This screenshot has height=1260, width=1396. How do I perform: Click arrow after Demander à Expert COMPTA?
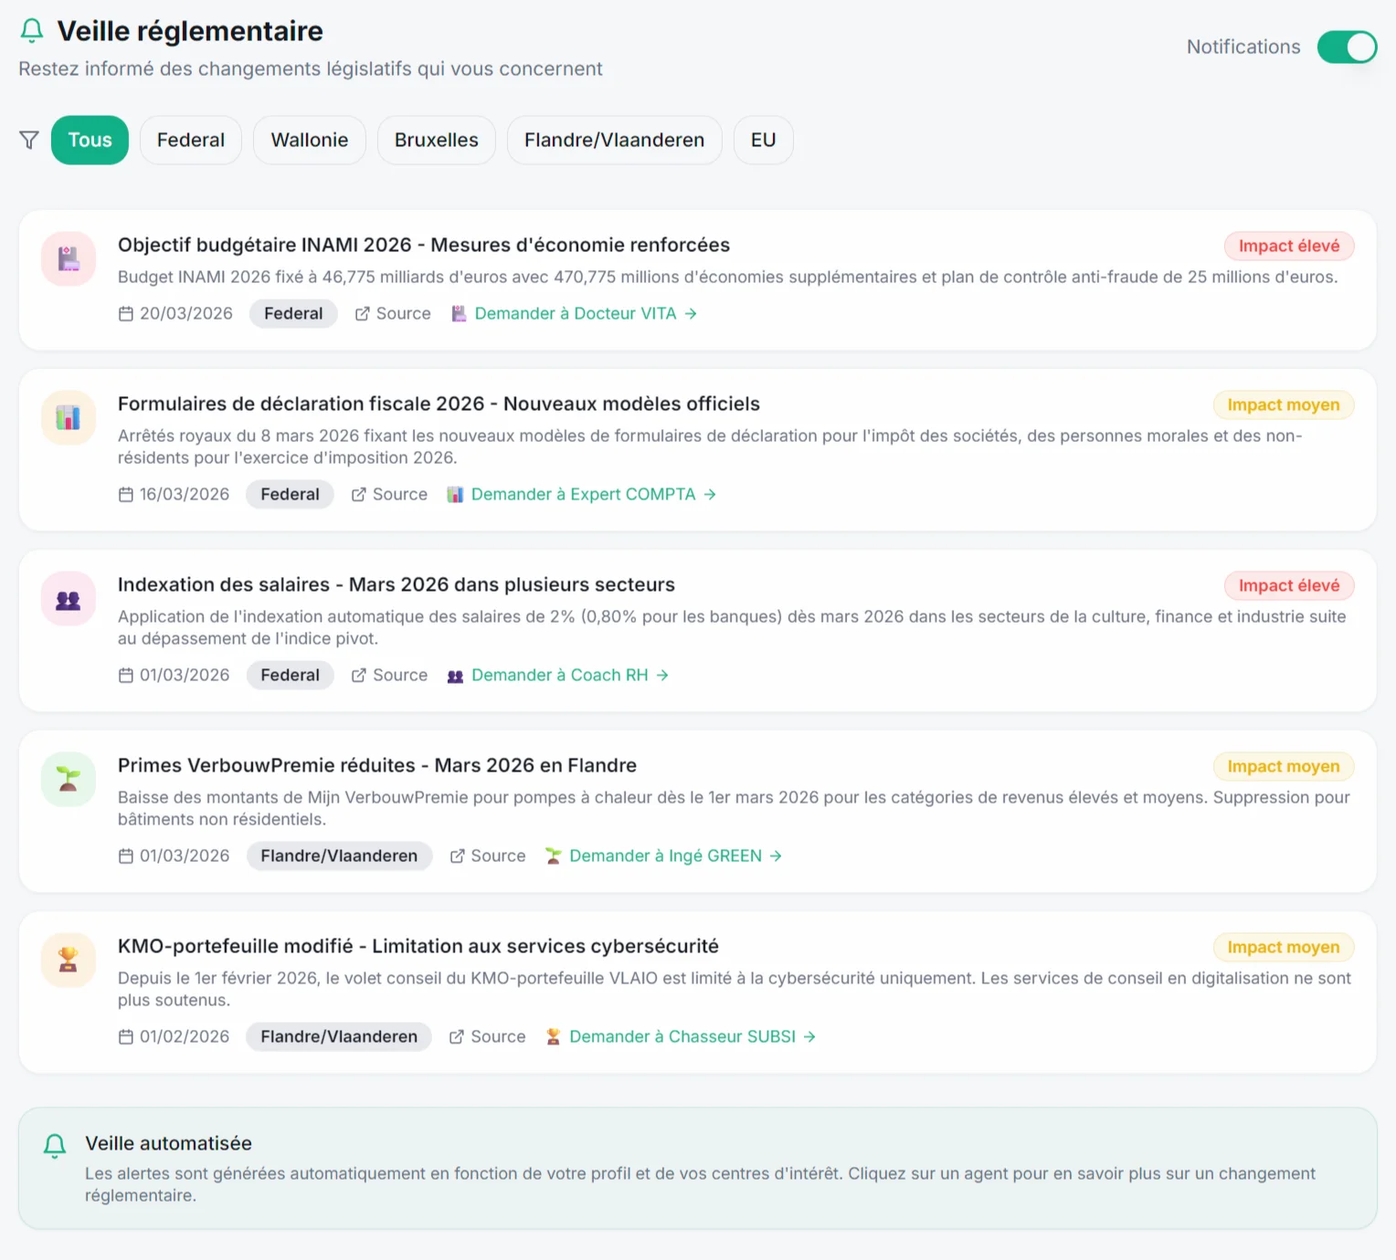click(710, 494)
